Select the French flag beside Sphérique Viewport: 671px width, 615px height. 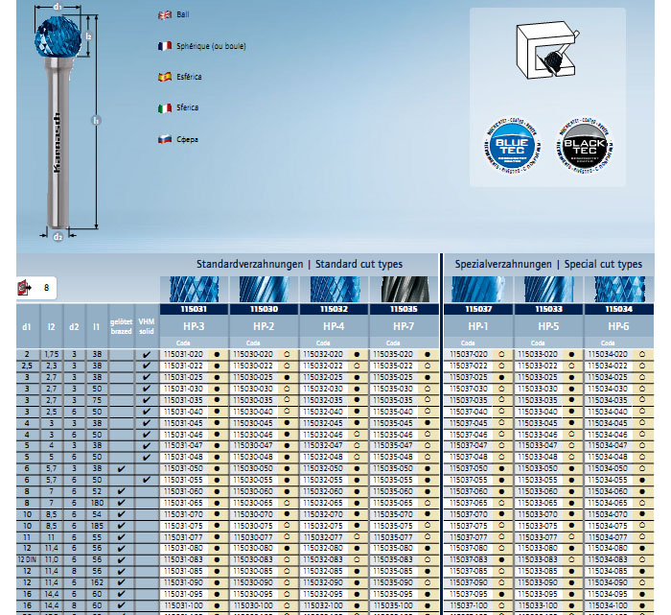164,45
